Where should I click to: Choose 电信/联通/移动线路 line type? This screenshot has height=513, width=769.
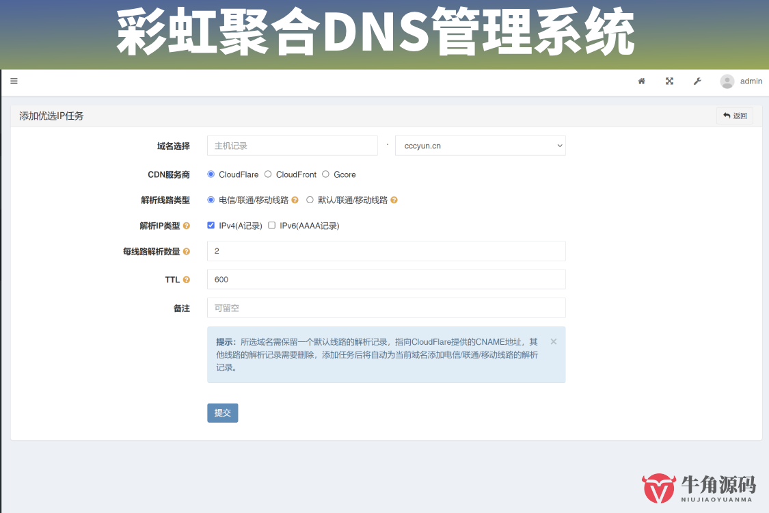(211, 200)
